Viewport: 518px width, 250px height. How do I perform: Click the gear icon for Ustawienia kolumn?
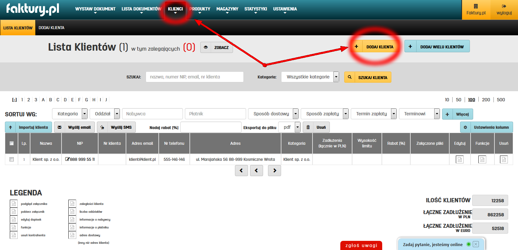coord(465,127)
